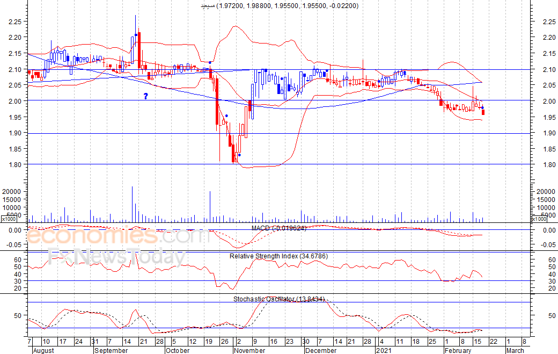Screen dimensions: 558x354
Task: Click the 2.25 price label on right axis
Action: pos(549,21)
